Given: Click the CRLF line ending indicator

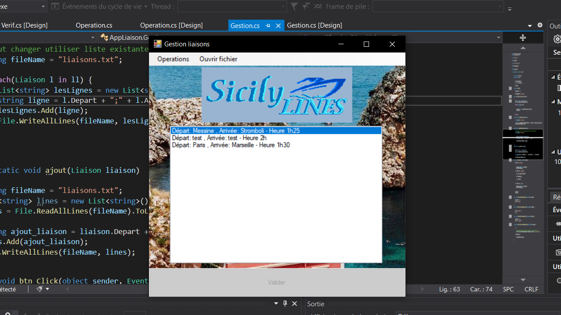Looking at the screenshot, I should 531,289.
